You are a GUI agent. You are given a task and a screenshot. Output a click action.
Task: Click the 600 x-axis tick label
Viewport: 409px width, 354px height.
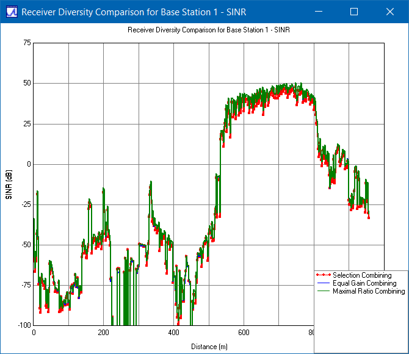tap(244, 333)
